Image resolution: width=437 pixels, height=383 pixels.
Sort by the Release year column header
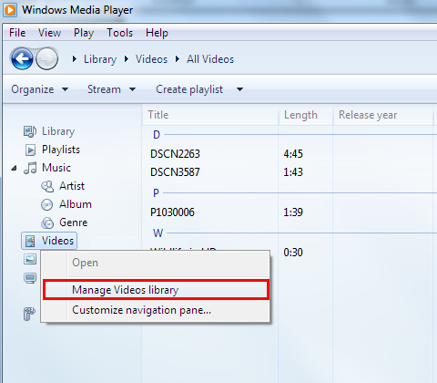coord(383,115)
